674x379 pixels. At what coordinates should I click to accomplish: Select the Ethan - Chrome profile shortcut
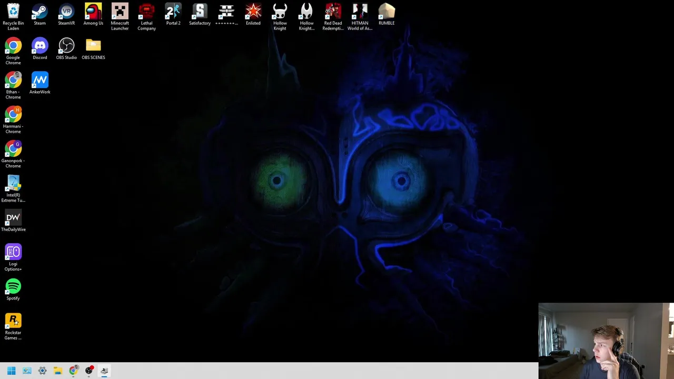[x=13, y=85]
